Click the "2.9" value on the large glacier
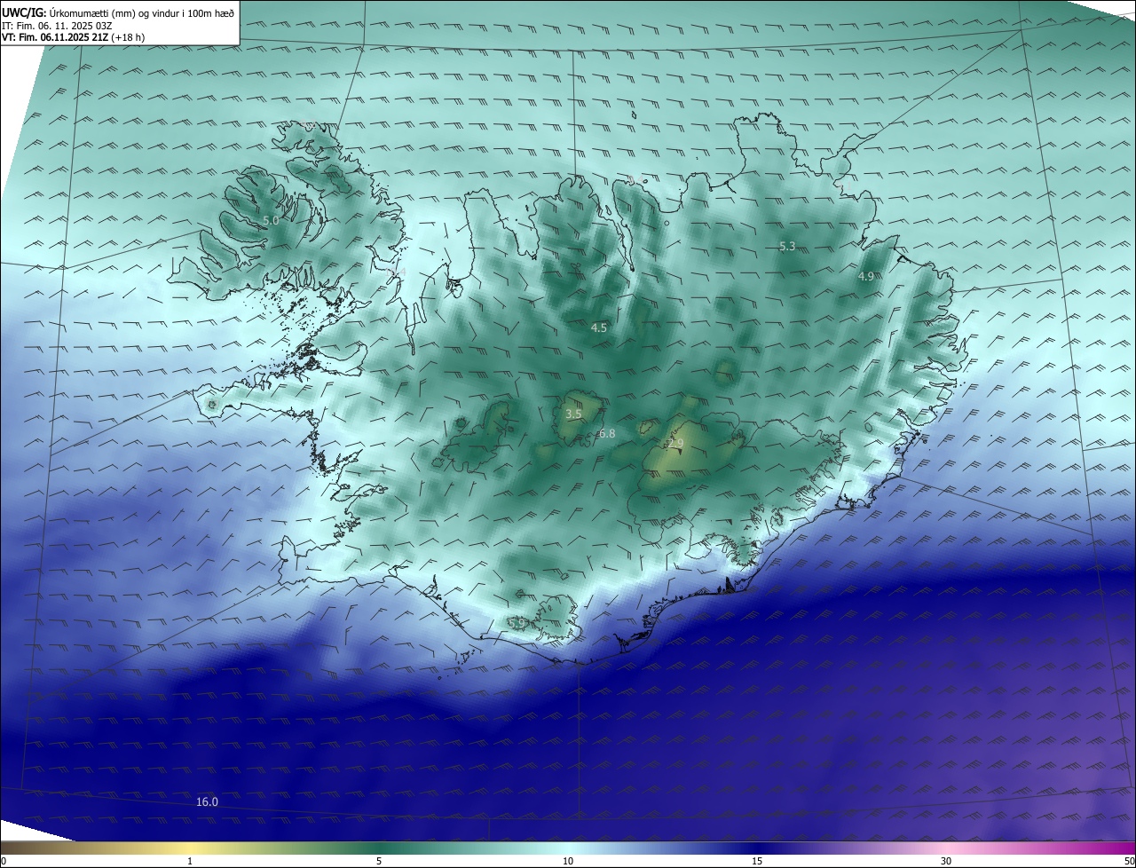 [676, 444]
